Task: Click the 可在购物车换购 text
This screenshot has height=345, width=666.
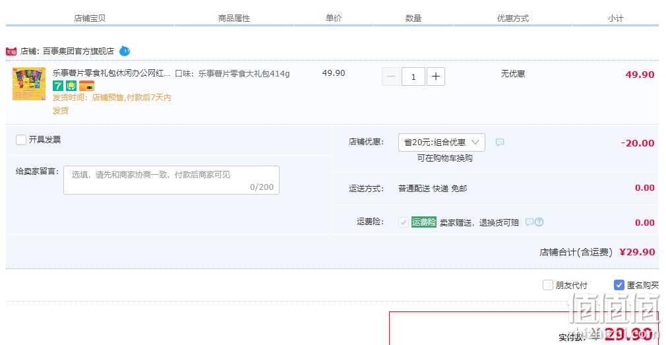Action: 444,158
